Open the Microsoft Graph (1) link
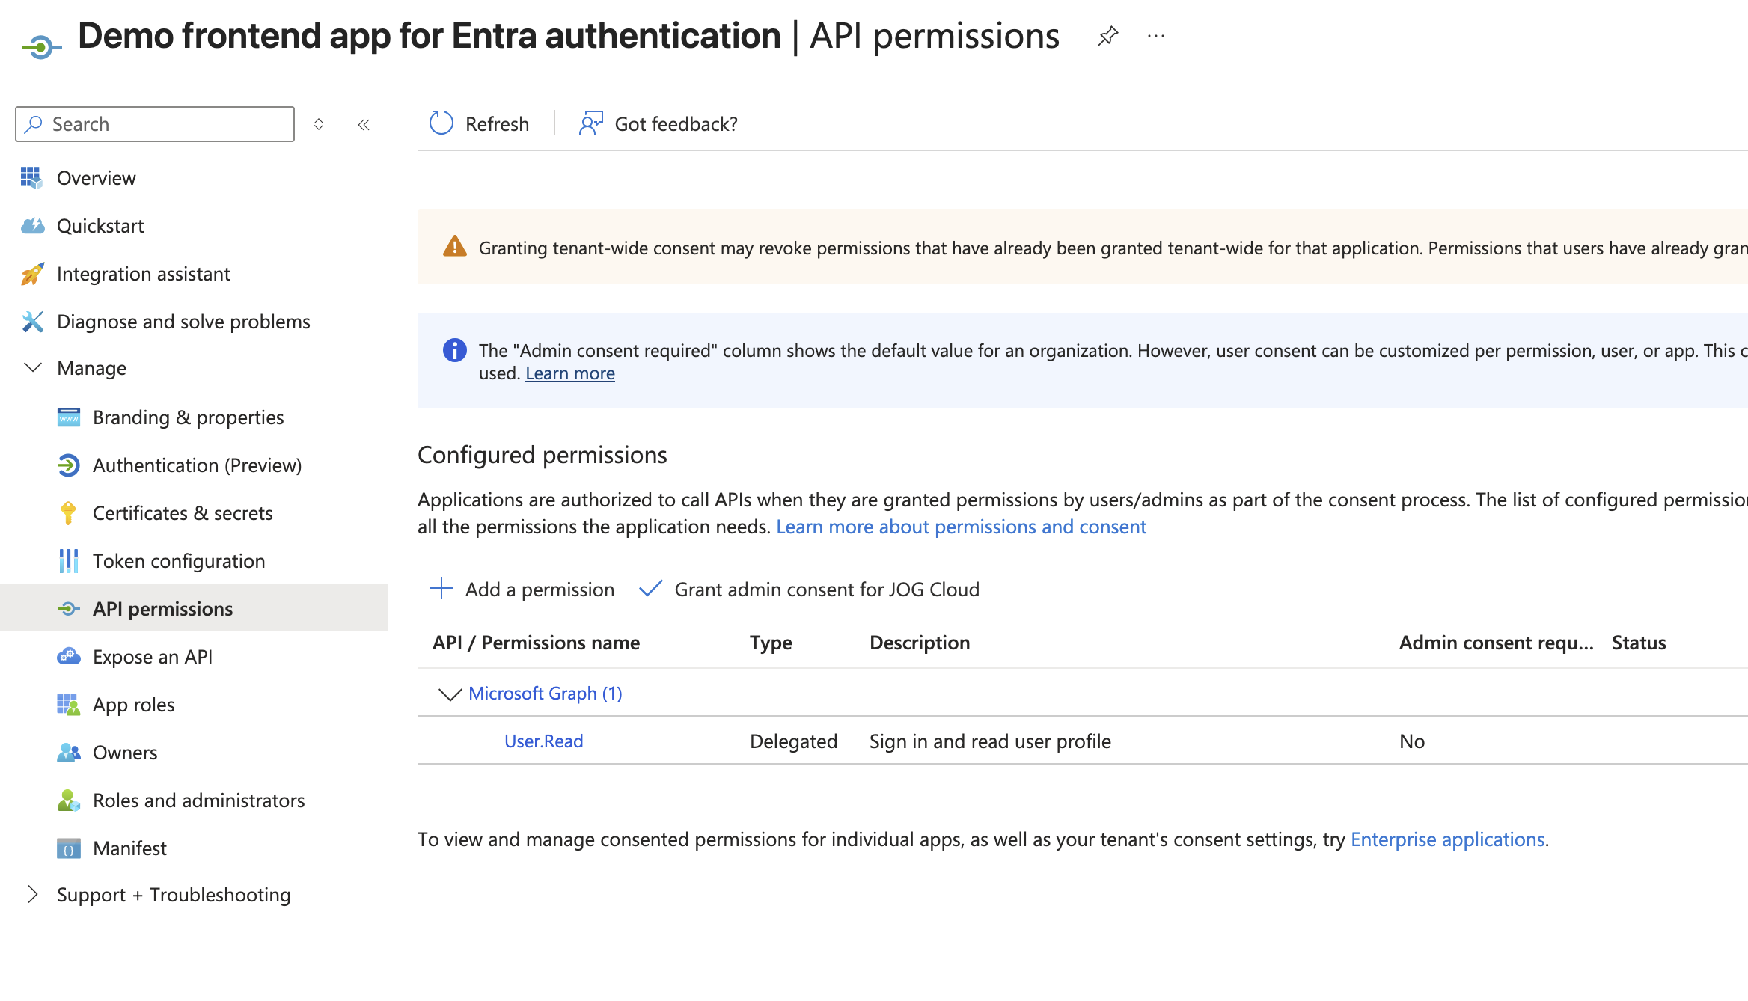 point(546,694)
